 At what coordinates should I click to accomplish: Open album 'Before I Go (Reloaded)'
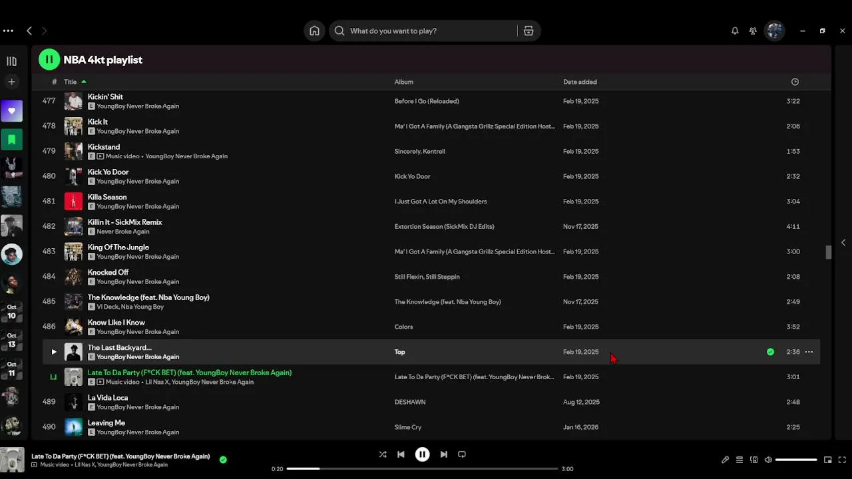click(x=427, y=101)
